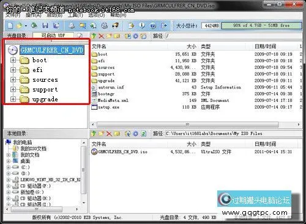Screen dimensions: 306x224
Task: Expand the efi folder in disc tree
Action: tap(13, 70)
